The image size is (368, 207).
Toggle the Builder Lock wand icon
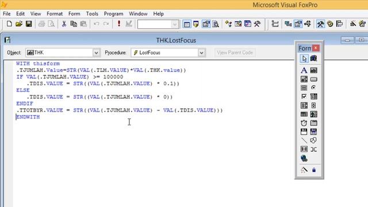click(x=304, y=170)
